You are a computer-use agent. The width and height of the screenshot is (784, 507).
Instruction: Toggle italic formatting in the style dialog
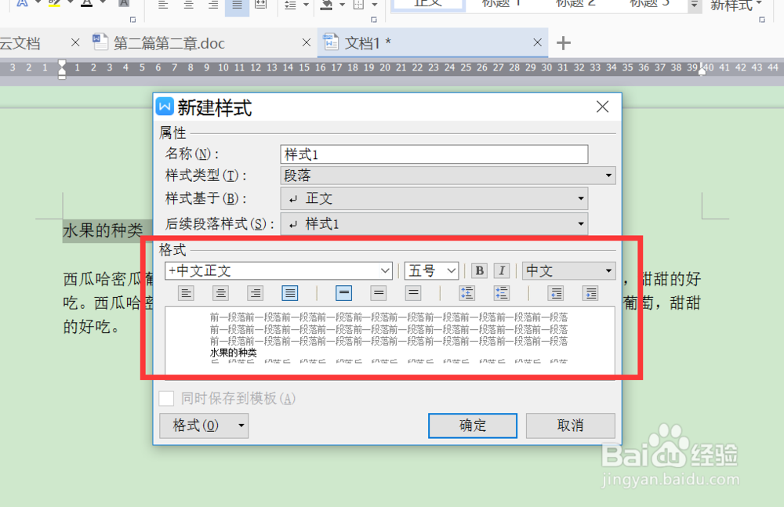coord(502,270)
